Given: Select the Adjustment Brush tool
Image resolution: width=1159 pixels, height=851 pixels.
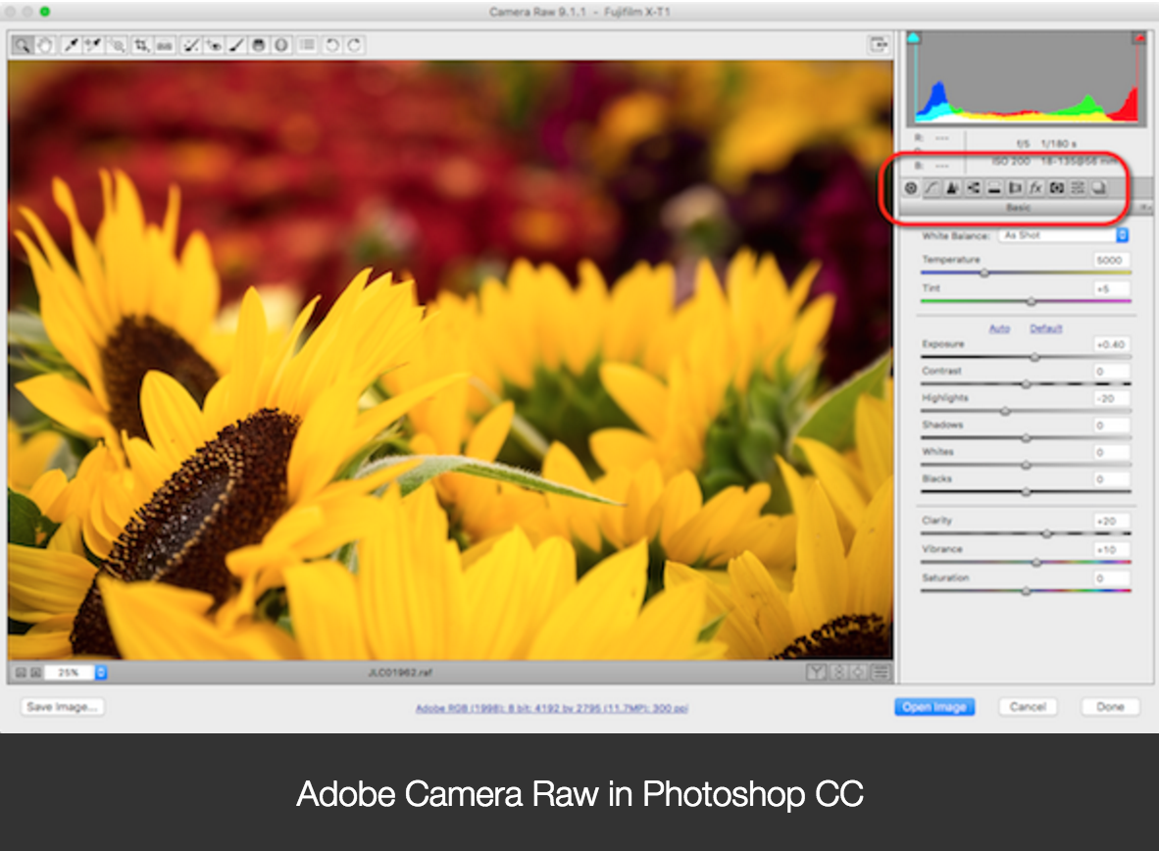Looking at the screenshot, I should pos(235,44).
